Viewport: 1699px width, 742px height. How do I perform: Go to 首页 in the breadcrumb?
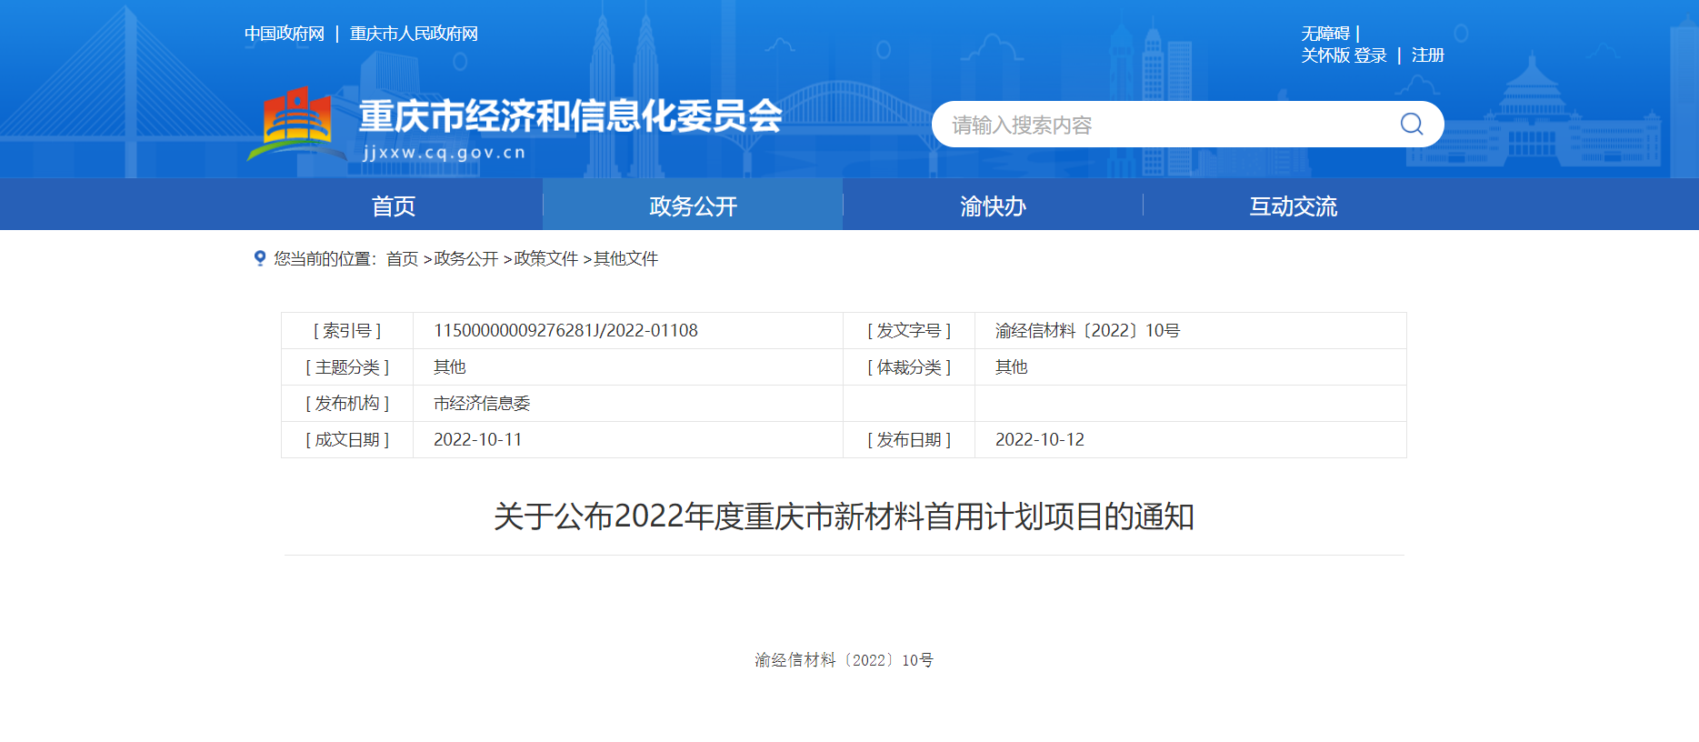[402, 259]
